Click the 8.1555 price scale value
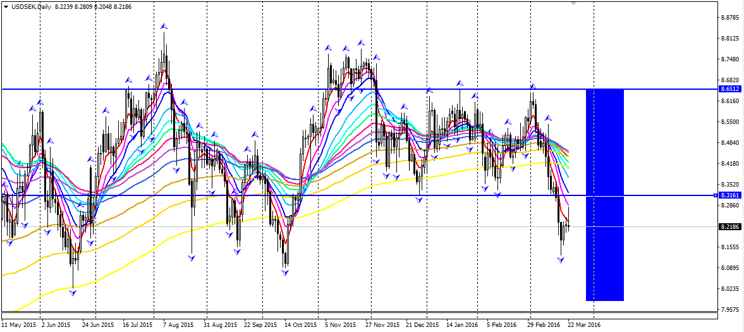This screenshot has height=332, width=744. point(729,247)
